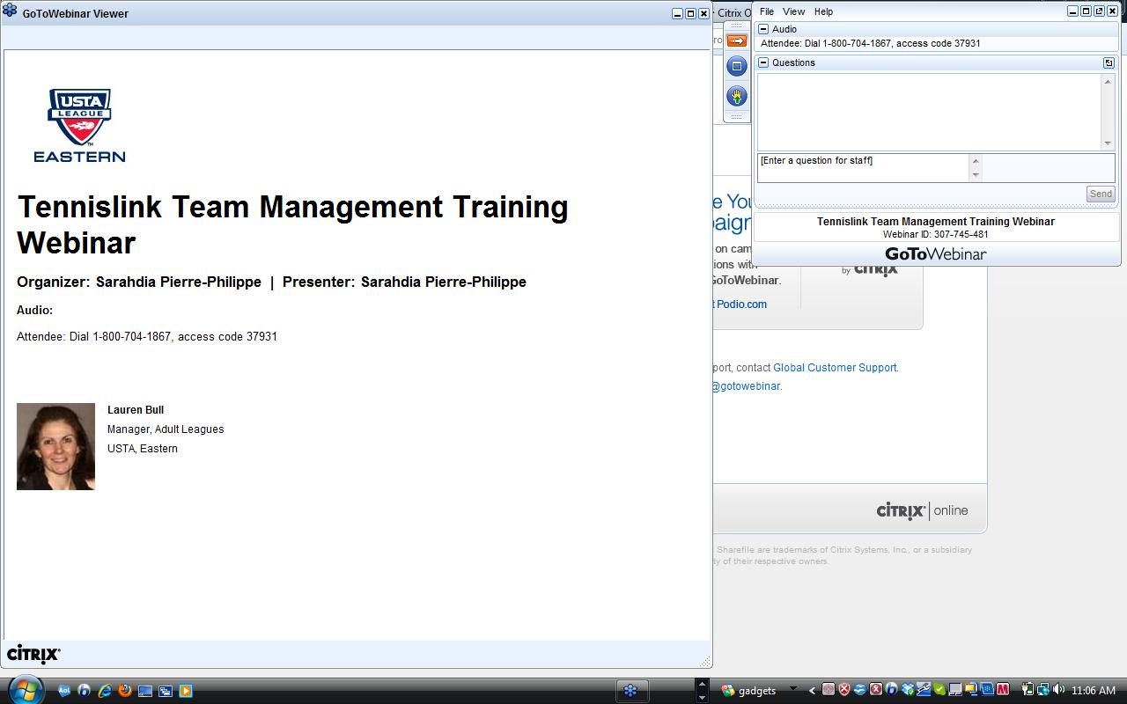
Task: Open the View menu
Action: [793, 11]
